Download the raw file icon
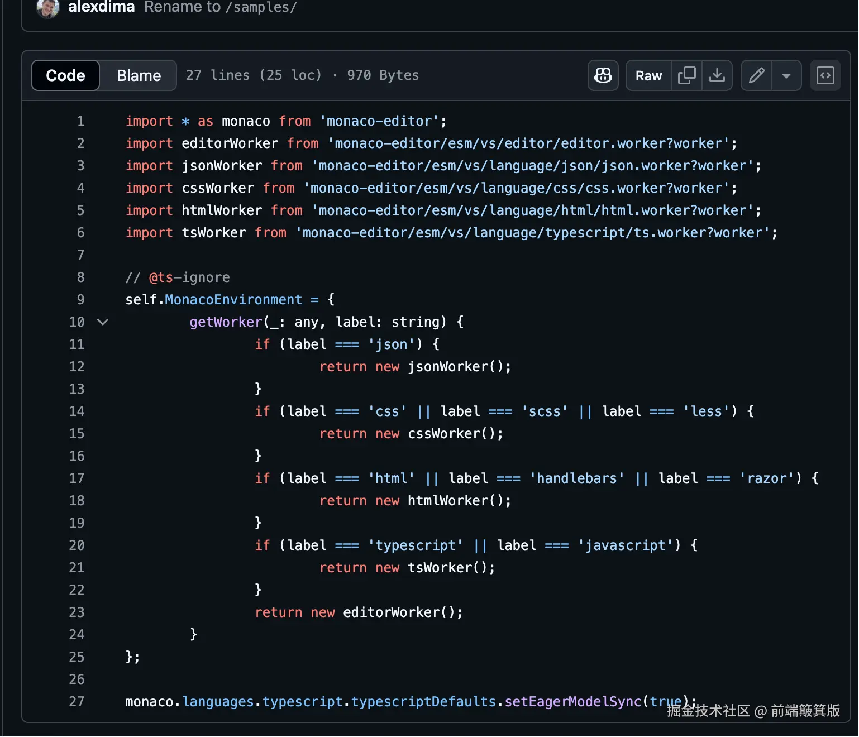The image size is (859, 737). (x=717, y=75)
